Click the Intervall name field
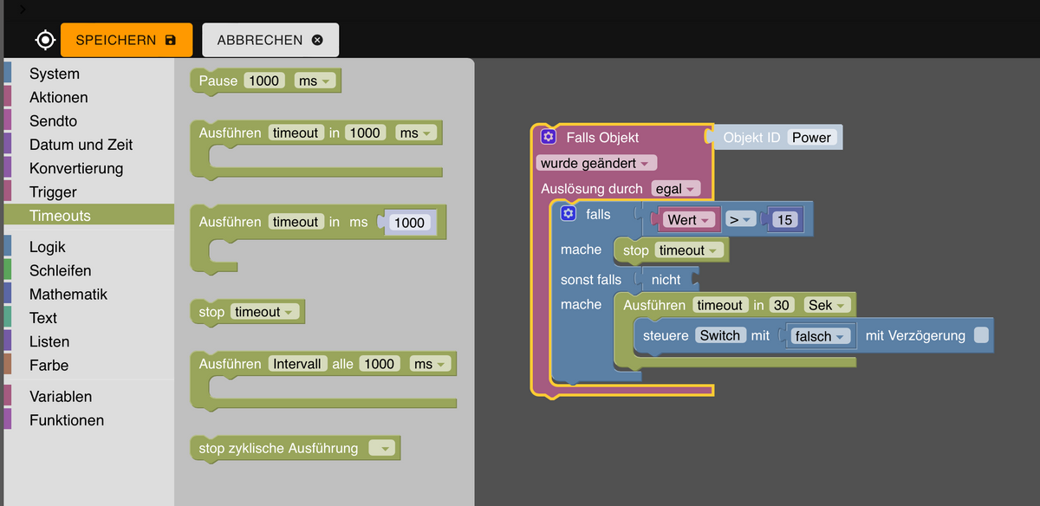 (x=296, y=364)
